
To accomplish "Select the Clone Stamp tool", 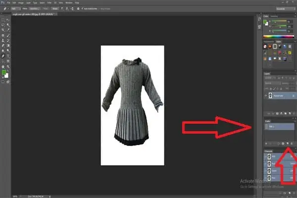I will (x=3, y=41).
